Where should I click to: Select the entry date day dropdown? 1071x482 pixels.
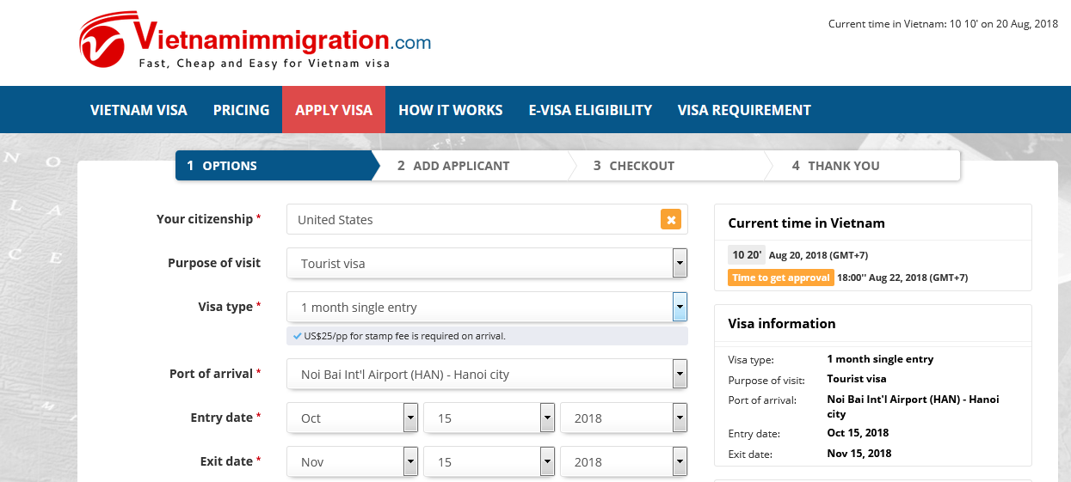(x=489, y=418)
